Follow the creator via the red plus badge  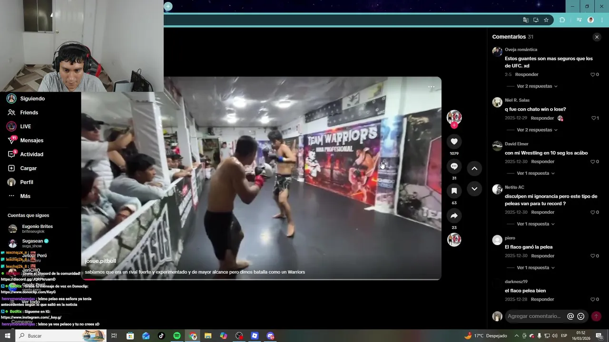[x=454, y=125]
